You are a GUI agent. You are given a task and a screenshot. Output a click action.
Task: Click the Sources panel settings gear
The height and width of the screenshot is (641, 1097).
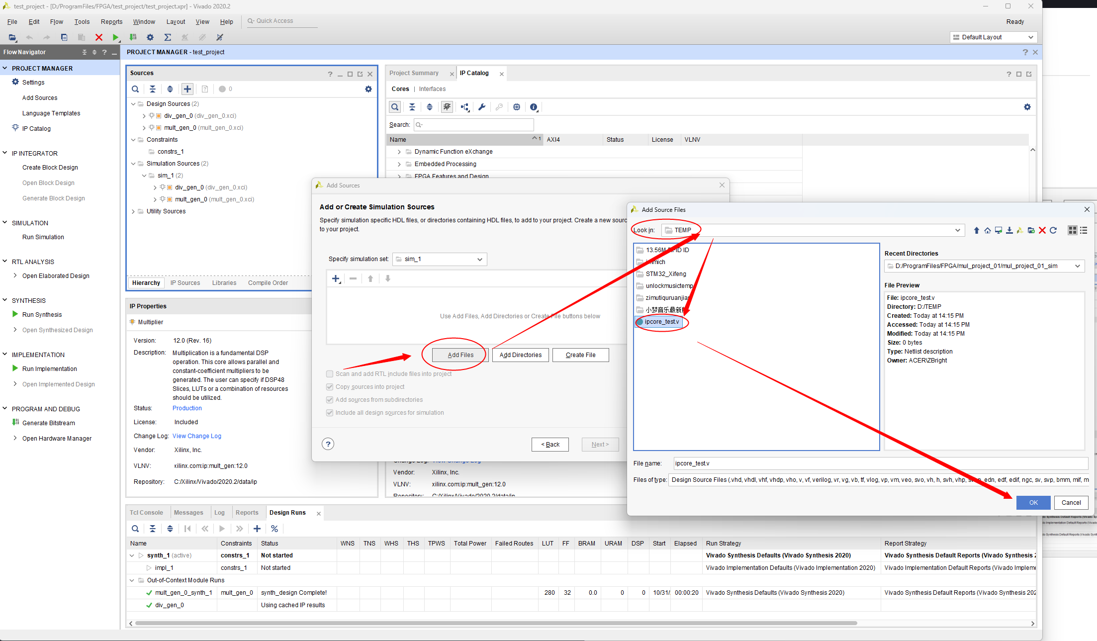pyautogui.click(x=368, y=89)
